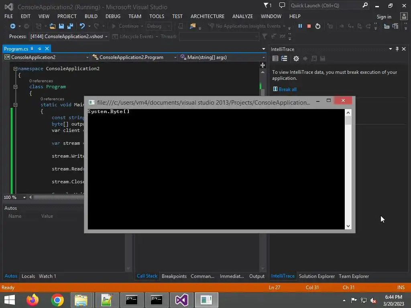This screenshot has width=411, height=308.
Task: Click the split editor handle icon
Action: point(262,65)
